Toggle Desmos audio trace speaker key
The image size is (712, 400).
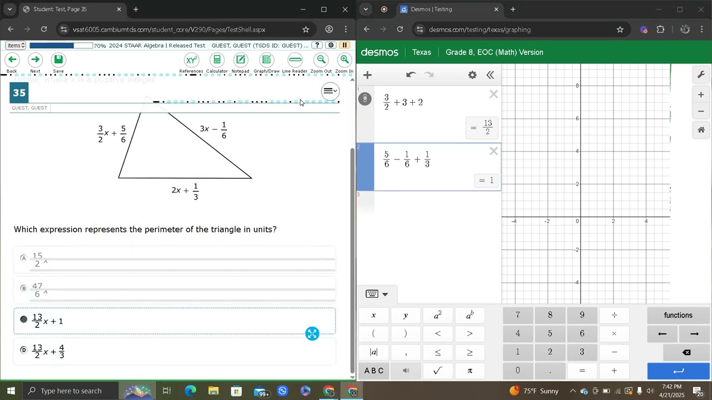[x=406, y=371]
